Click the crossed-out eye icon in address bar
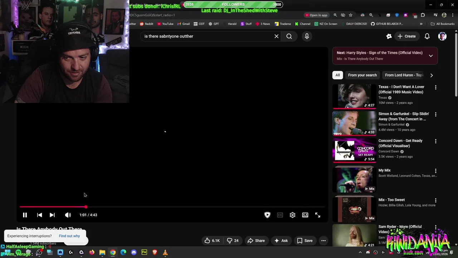 coord(343,15)
